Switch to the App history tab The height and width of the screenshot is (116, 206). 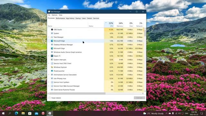(70, 18)
